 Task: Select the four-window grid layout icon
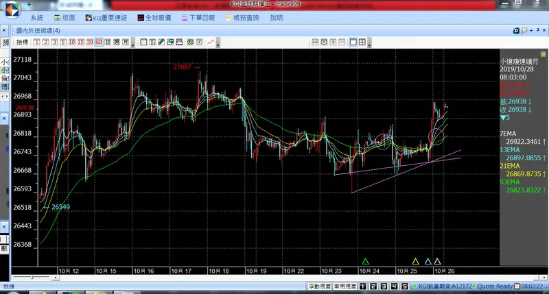tap(362, 42)
